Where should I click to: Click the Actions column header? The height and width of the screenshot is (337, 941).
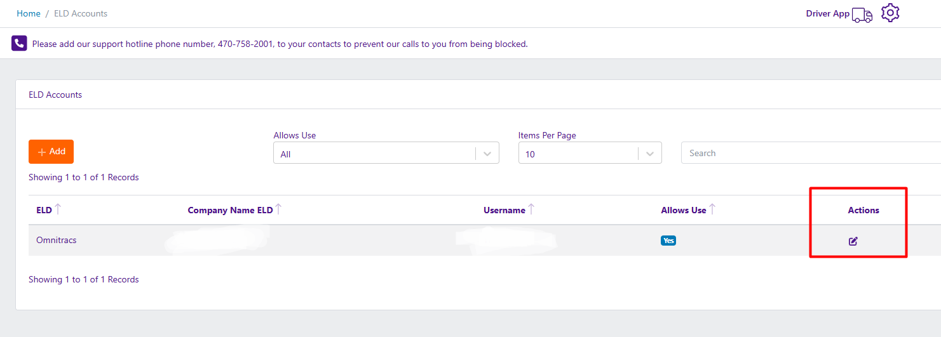(863, 210)
